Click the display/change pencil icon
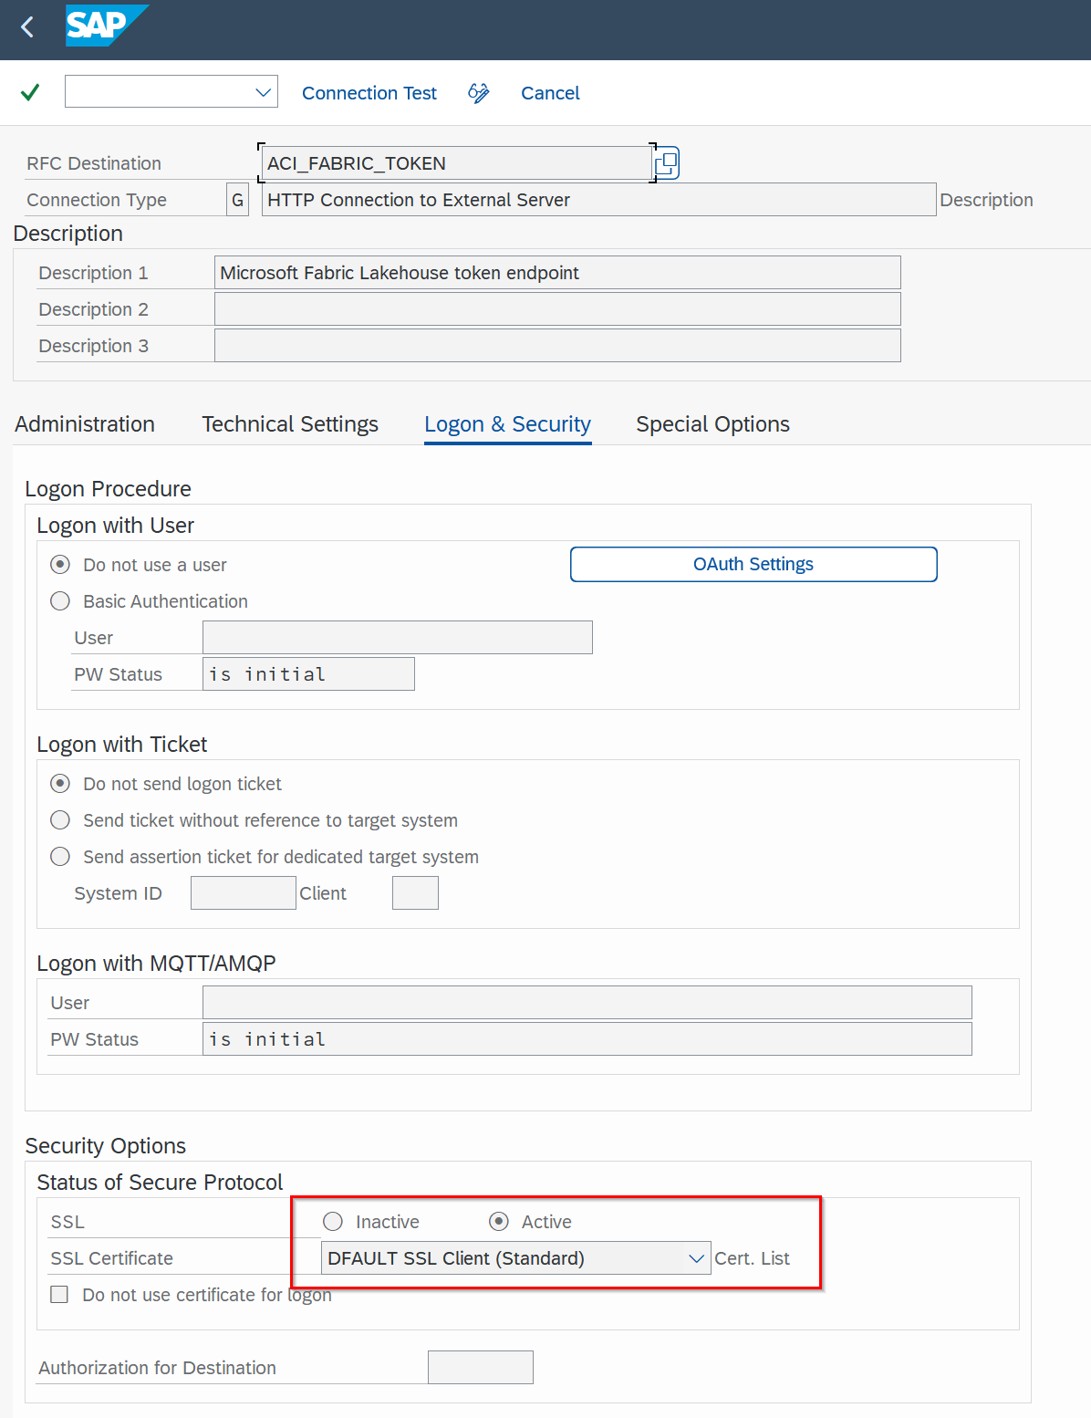 coord(478,93)
